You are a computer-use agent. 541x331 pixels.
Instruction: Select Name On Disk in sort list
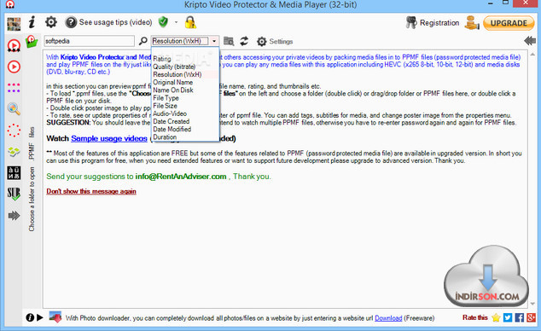pos(185,90)
